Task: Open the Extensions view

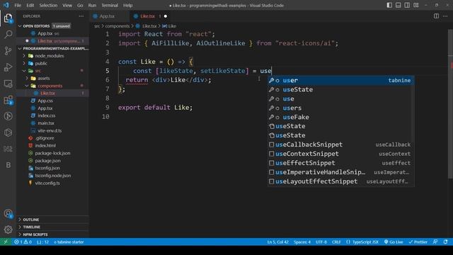Action: tap(8, 100)
